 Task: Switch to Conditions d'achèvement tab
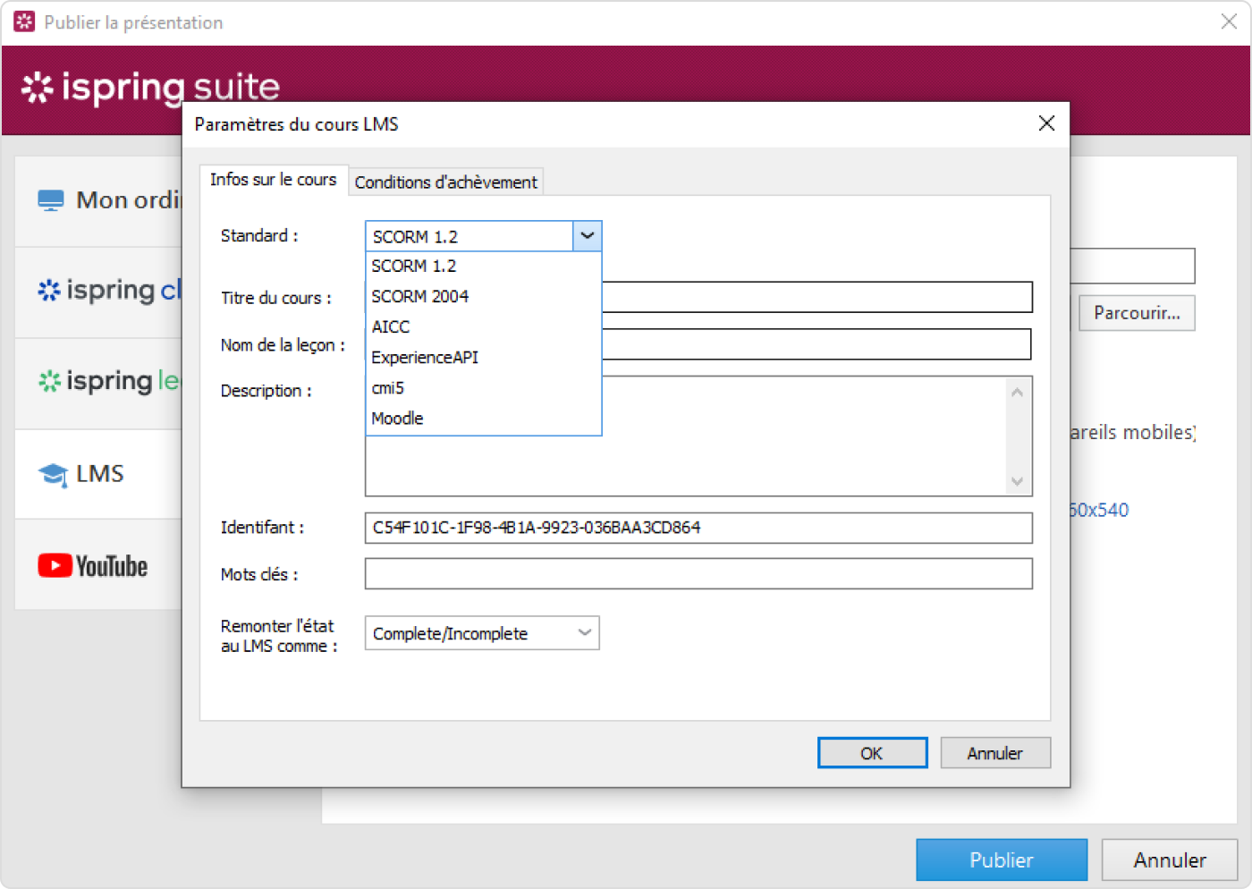coord(445,182)
